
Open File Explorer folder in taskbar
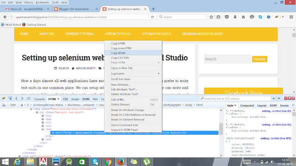click(30, 162)
